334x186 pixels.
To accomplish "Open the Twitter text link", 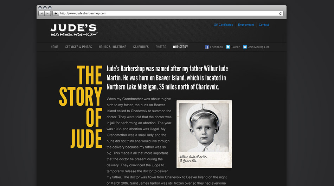I will (x=235, y=47).
